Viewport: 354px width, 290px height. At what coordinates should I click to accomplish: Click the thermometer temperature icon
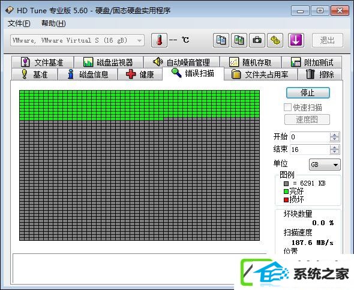click(x=159, y=40)
